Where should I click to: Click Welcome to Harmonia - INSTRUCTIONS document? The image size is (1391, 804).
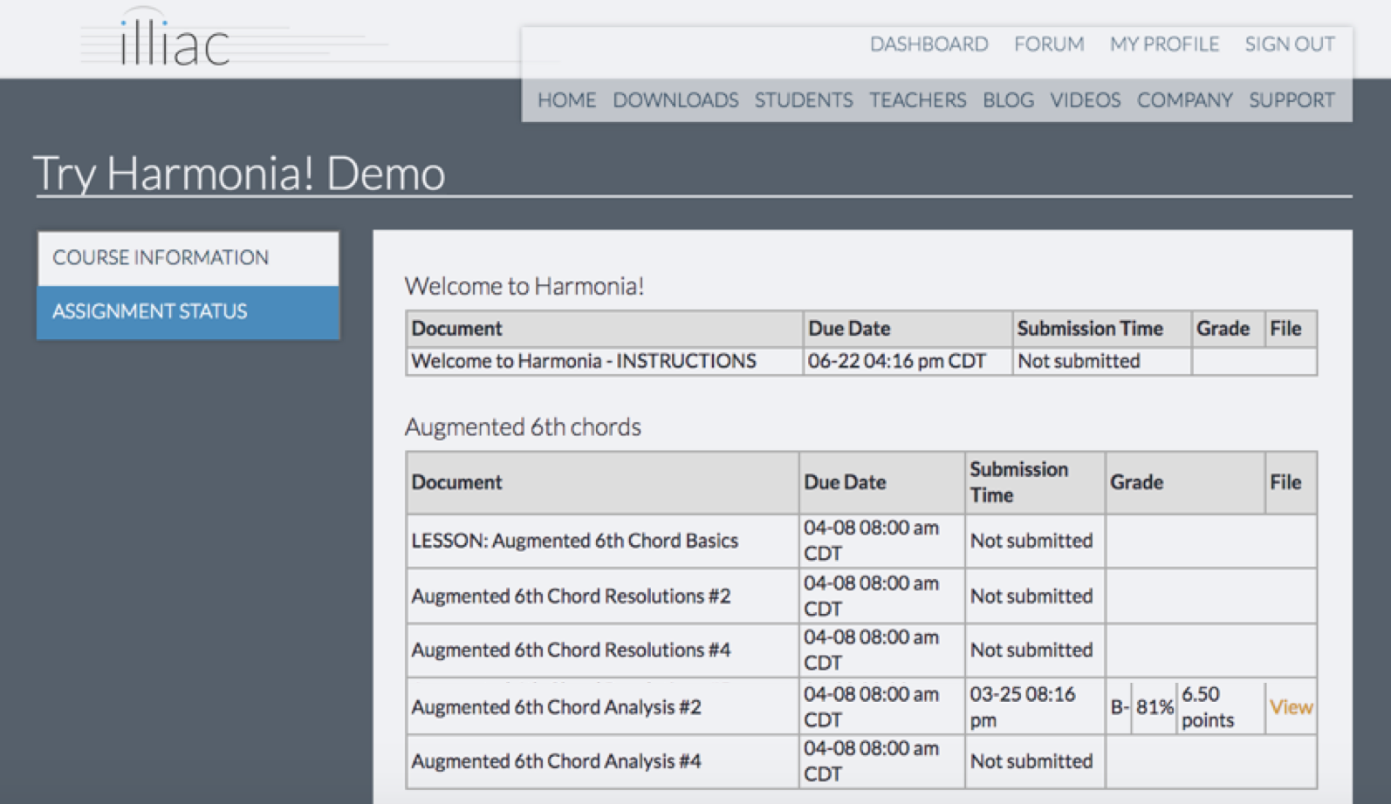point(583,361)
